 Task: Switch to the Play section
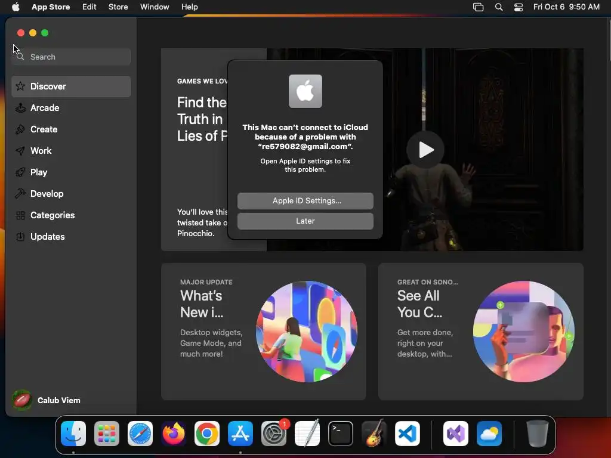[71, 172]
